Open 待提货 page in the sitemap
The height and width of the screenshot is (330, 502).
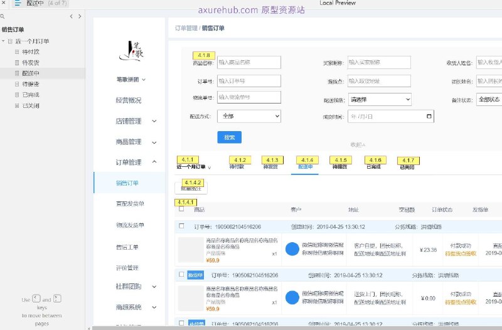click(x=31, y=84)
